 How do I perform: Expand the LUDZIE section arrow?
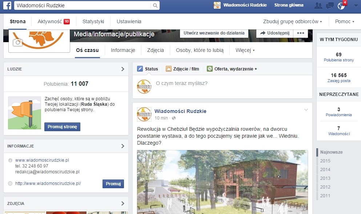123,69
